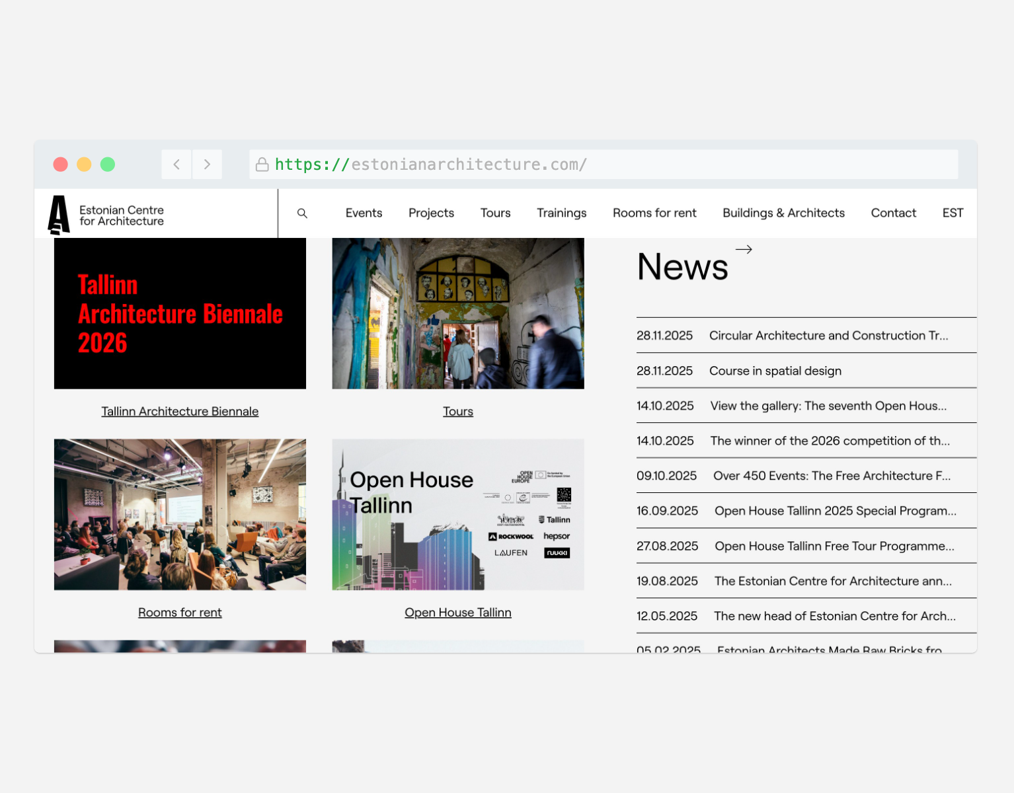Open news 'Course in spatial design'
This screenshot has height=793, width=1014.
coord(775,371)
